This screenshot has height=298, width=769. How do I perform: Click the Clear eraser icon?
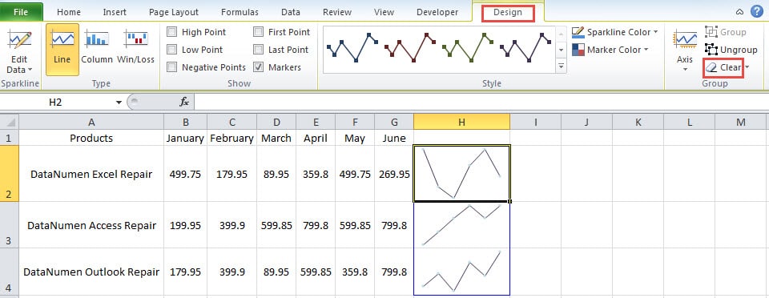(711, 67)
